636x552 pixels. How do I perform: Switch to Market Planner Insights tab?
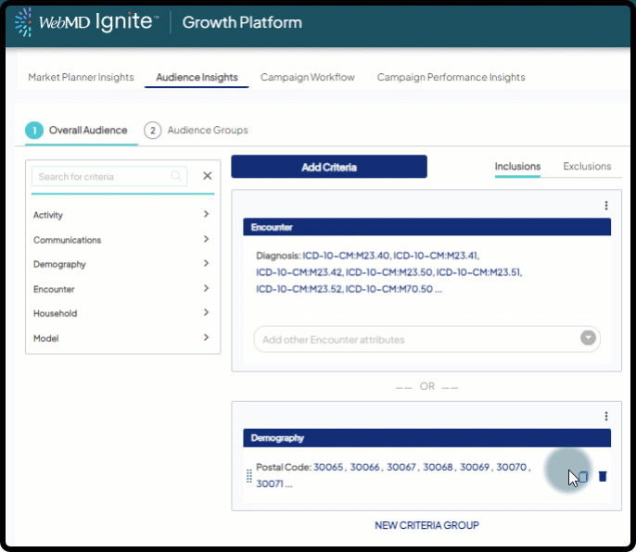(x=81, y=78)
